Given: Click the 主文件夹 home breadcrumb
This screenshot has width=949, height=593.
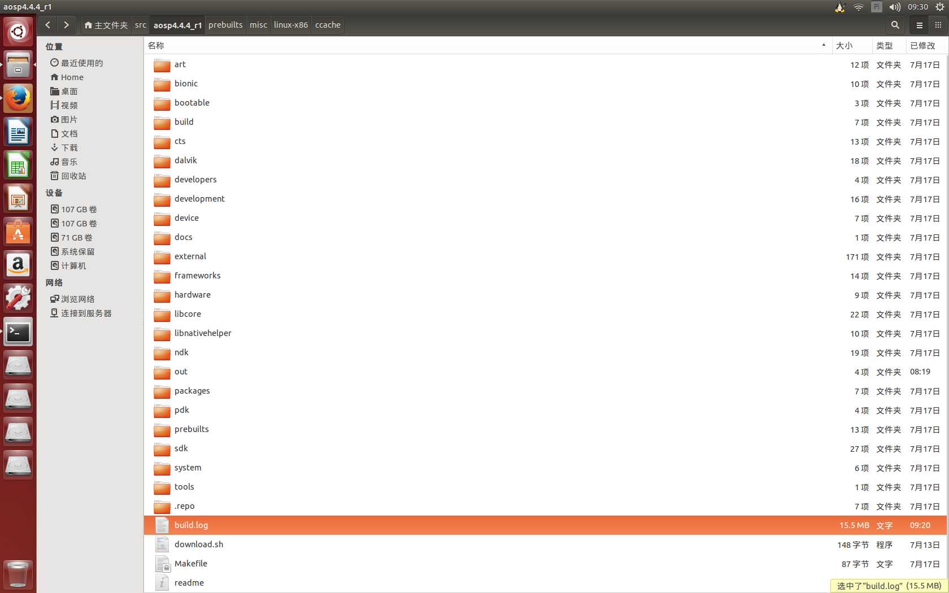Looking at the screenshot, I should point(106,25).
